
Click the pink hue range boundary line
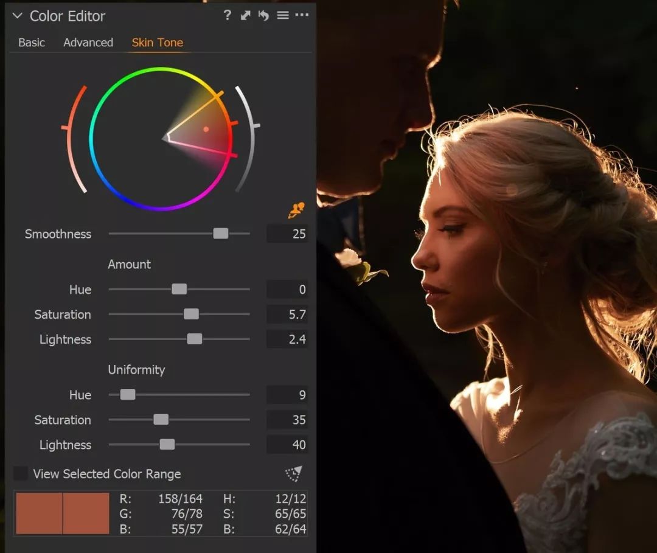coord(201,148)
